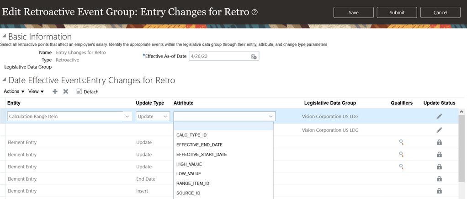Screen dimensions: 467x199
Task: Click the Submit button
Action: (397, 12)
